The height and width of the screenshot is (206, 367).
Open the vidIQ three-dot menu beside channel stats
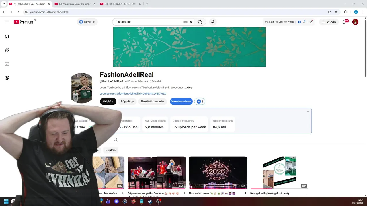(202, 102)
